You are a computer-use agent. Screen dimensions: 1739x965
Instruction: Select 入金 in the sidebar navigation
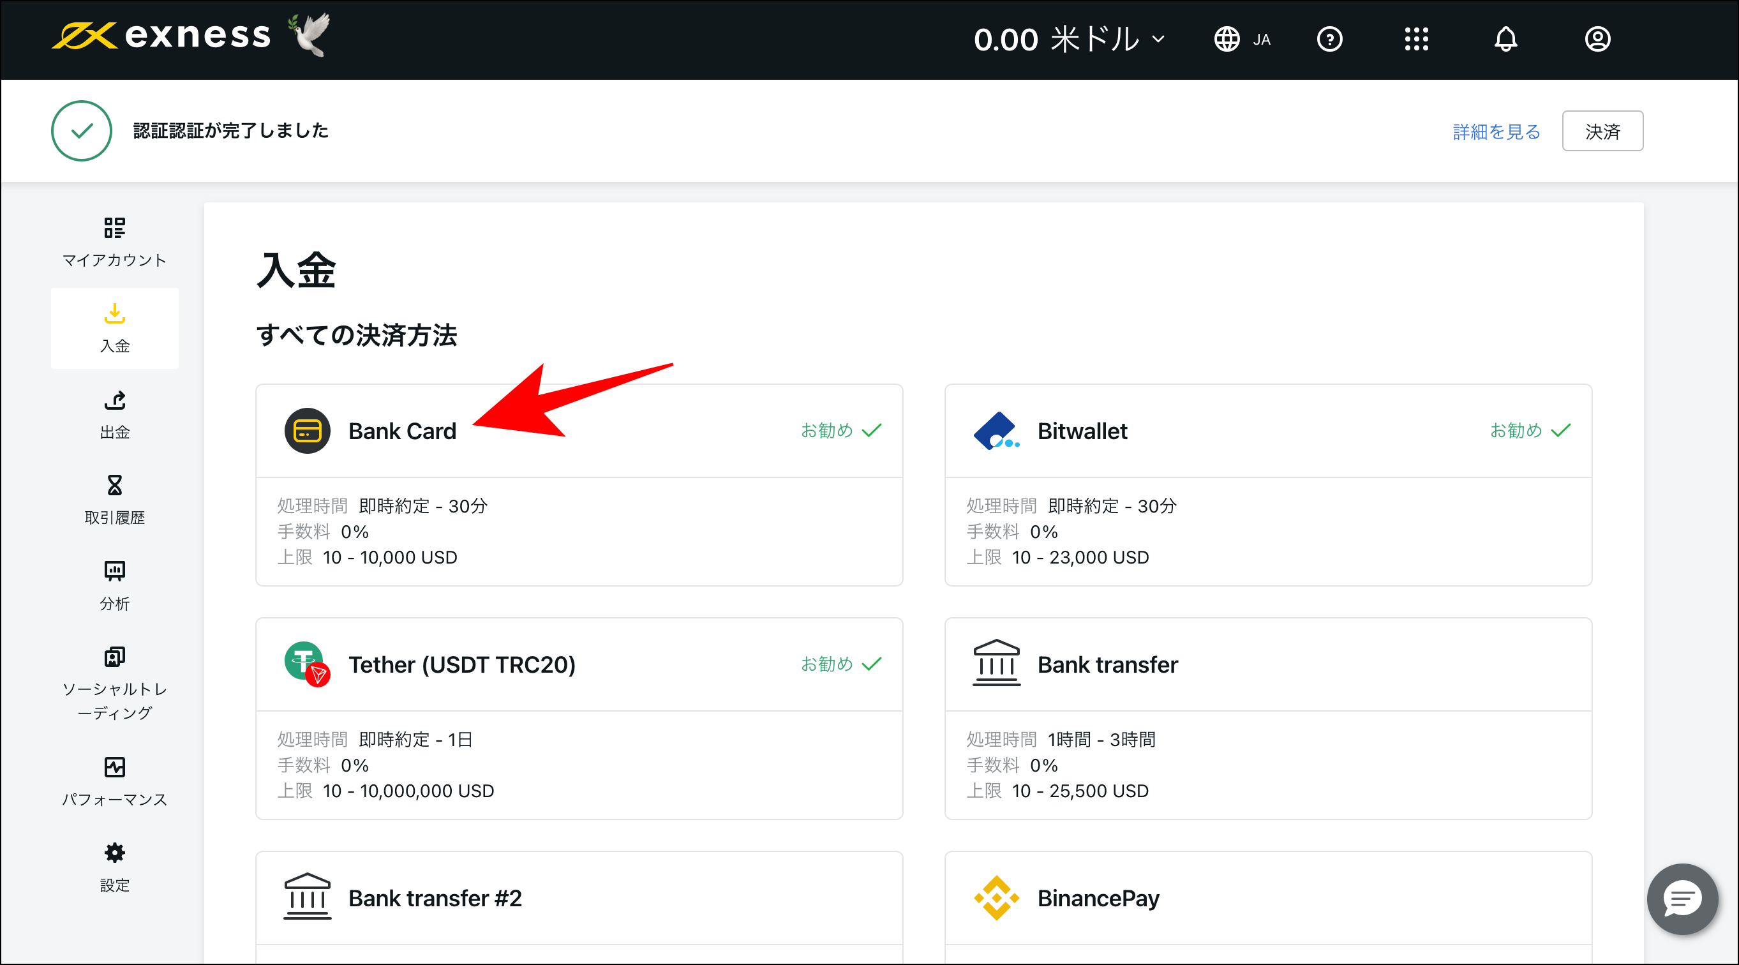tap(114, 328)
